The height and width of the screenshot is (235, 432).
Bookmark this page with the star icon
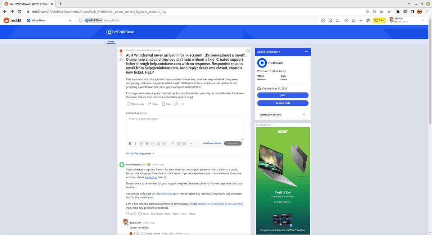point(389,11)
